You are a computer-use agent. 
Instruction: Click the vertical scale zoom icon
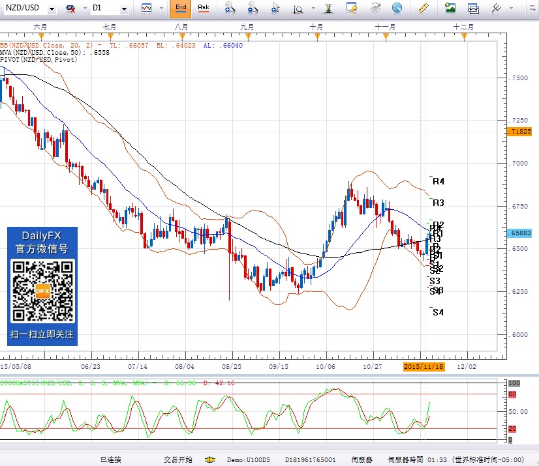click(299, 8)
